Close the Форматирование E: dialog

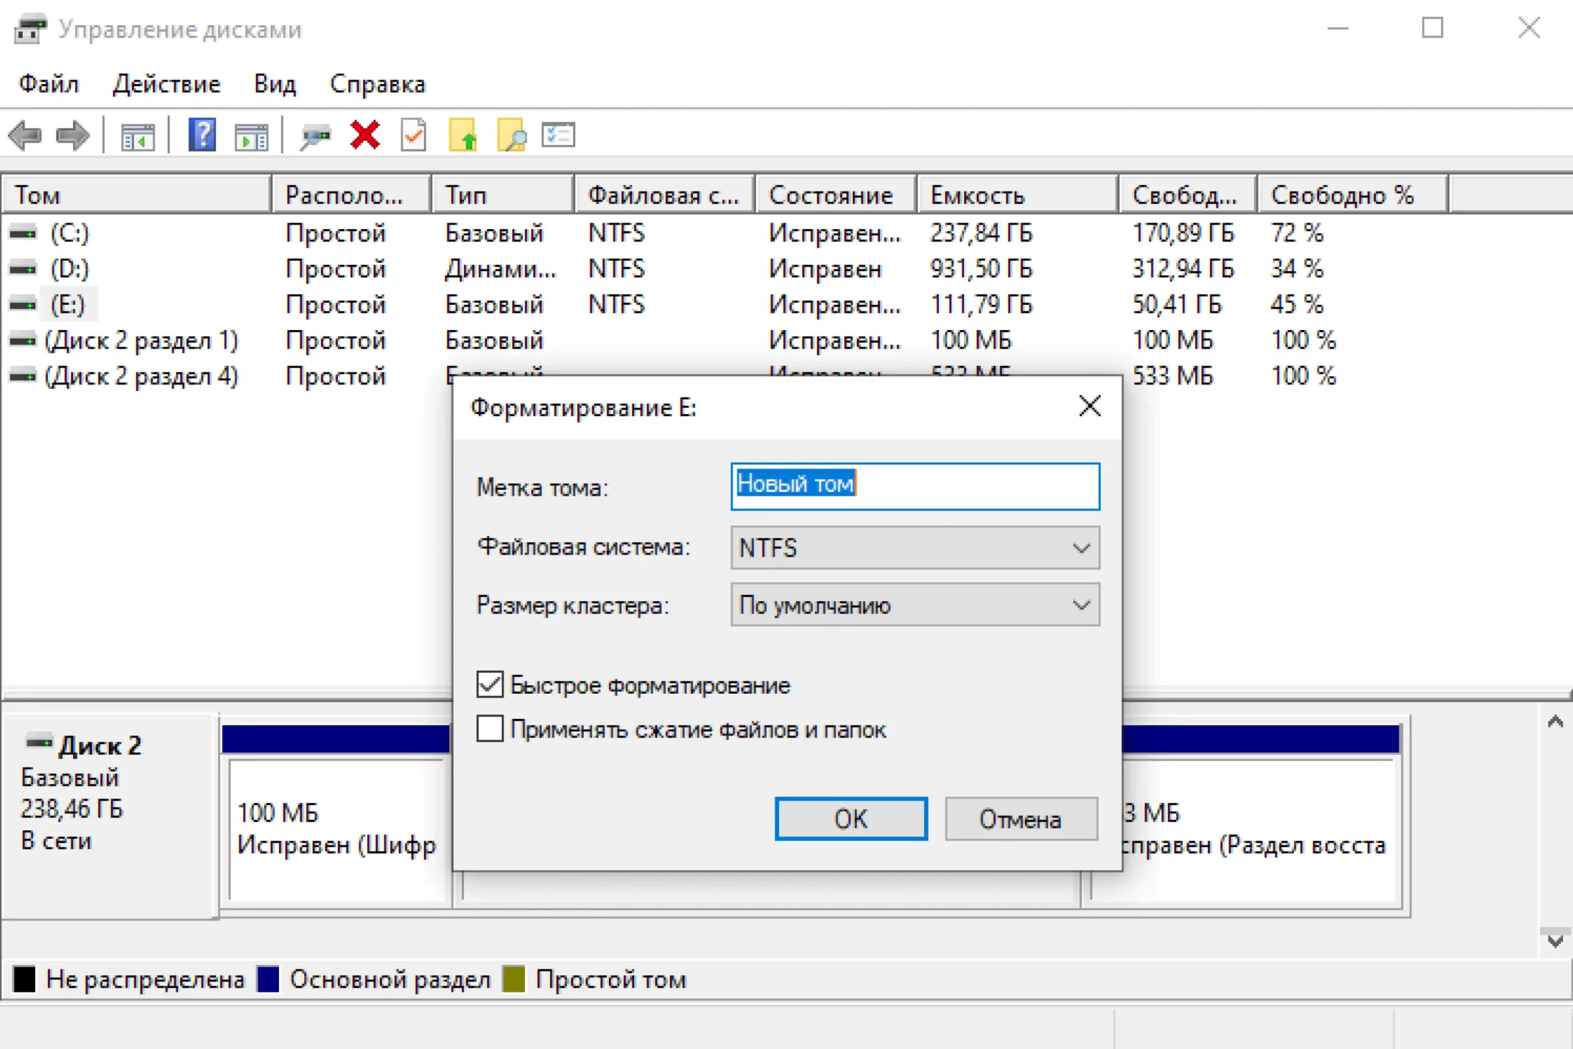pos(1089,406)
